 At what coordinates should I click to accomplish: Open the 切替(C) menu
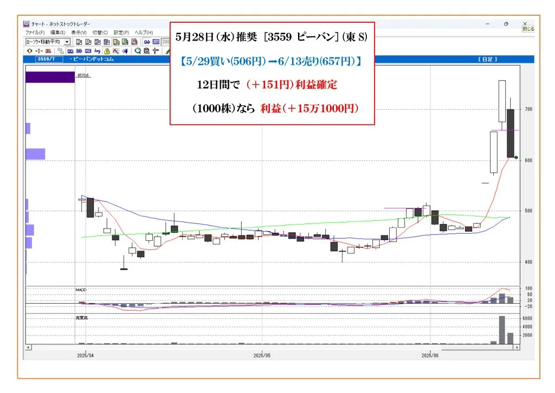click(100, 32)
